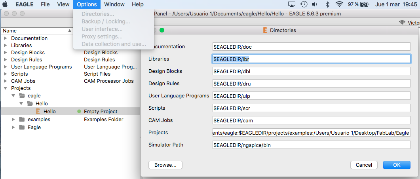The width and height of the screenshot is (420, 179).
Task: Click the Libraries path field
Action: coord(312,59)
